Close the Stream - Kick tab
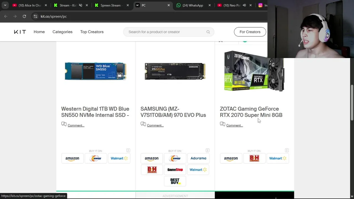 tap(87, 5)
